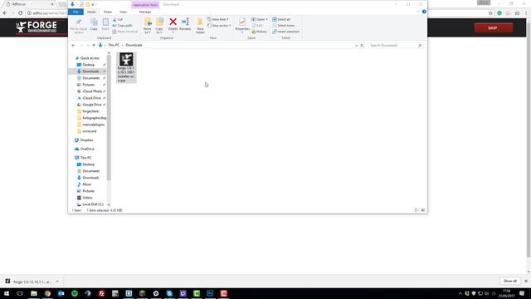
Task: Open pinned Pictures under Quick access
Action: 89,85
